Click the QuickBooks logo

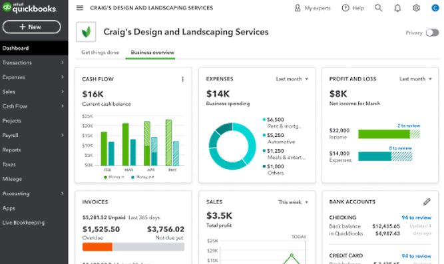(29, 7)
